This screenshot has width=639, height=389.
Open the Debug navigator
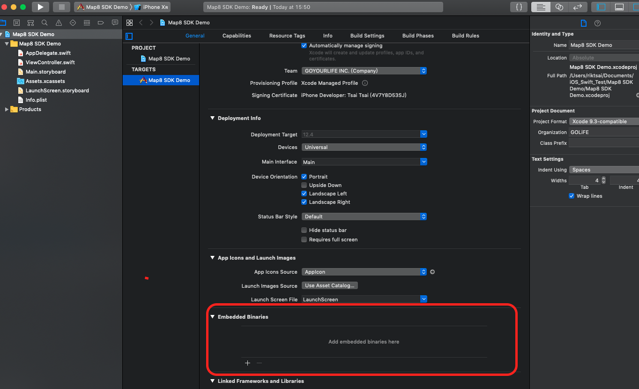pyautogui.click(x=87, y=22)
